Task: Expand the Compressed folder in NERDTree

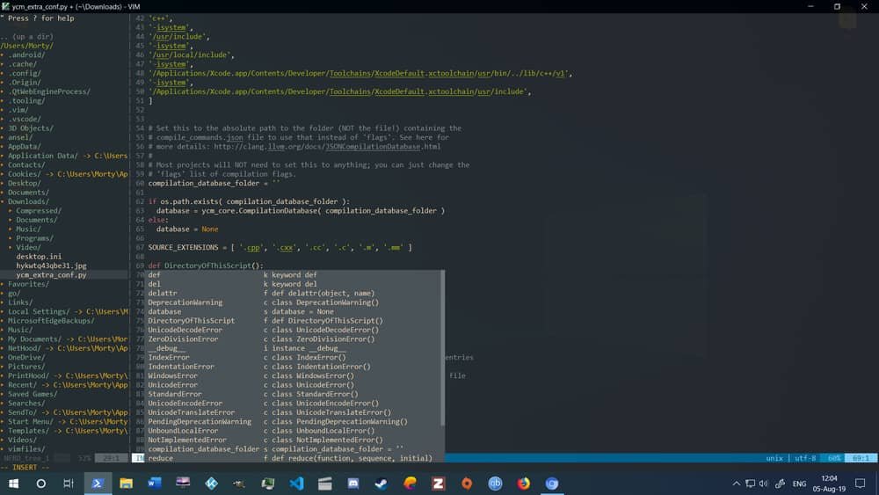Action: coord(38,211)
